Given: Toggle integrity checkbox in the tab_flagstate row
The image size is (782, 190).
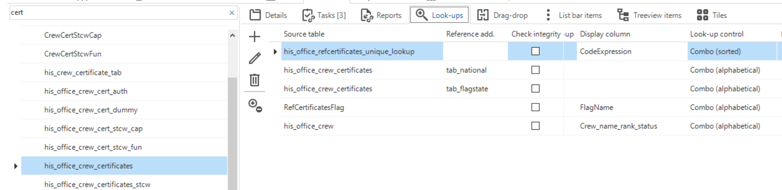Looking at the screenshot, I should click(536, 89).
